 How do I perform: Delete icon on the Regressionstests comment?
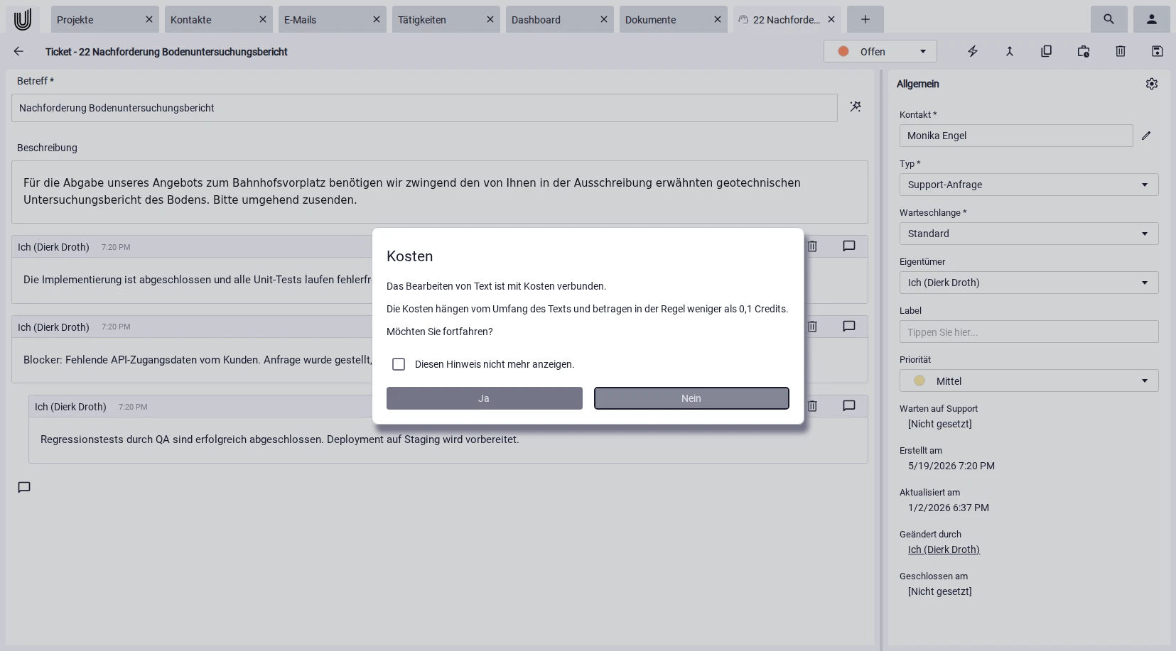tap(812, 405)
